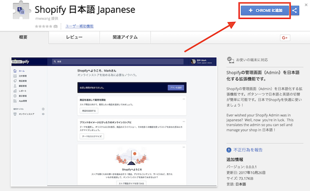Switch to the レビュー tab

tap(74, 37)
